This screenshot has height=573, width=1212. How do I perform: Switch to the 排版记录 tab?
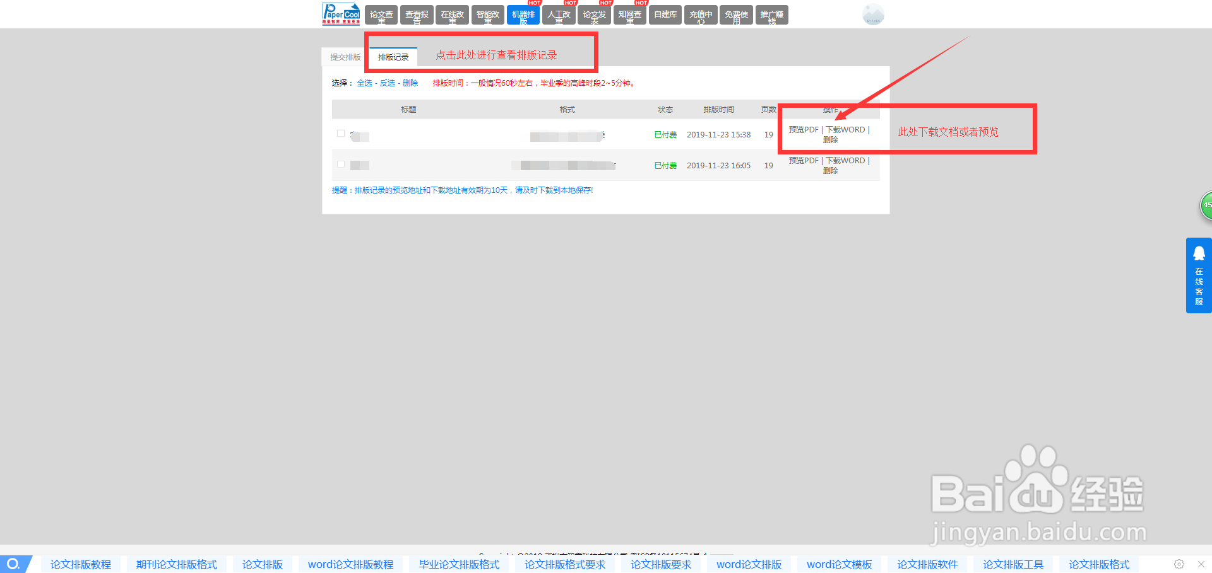[x=393, y=57]
